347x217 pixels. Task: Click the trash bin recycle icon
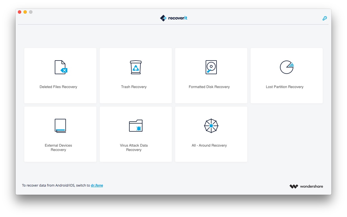point(136,67)
